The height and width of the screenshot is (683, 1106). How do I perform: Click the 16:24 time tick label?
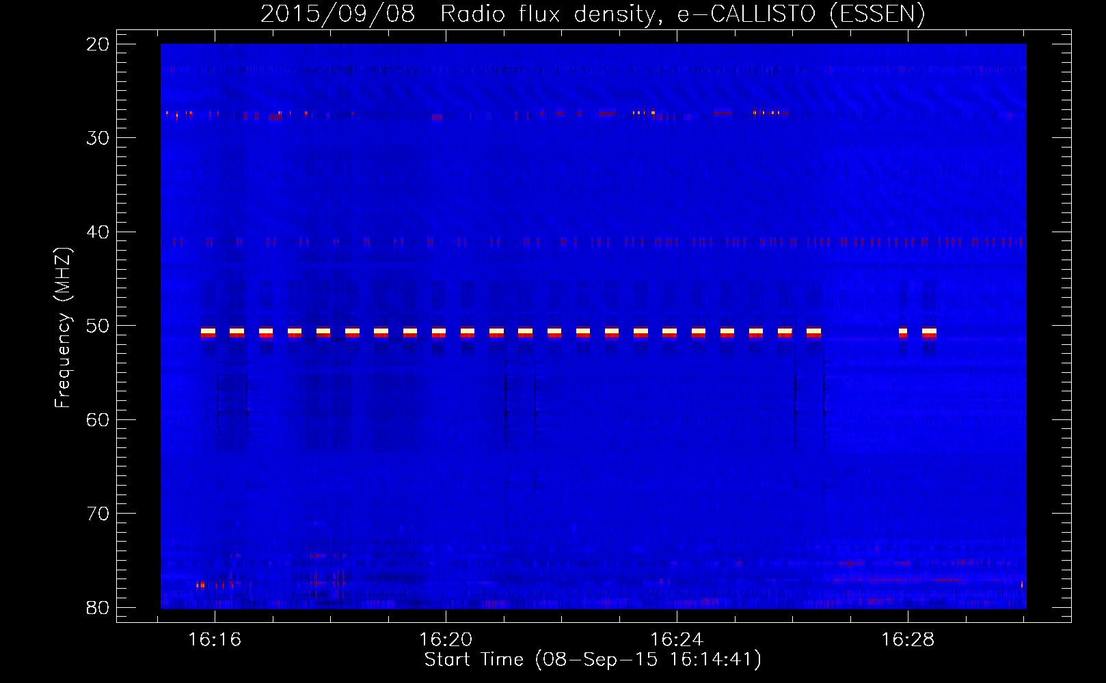[x=677, y=640]
